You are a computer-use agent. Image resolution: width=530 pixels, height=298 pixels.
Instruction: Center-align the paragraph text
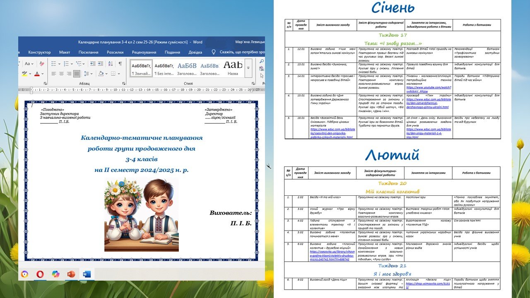point(61,74)
